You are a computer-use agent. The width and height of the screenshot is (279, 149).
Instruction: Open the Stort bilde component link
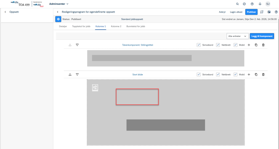point(137,74)
